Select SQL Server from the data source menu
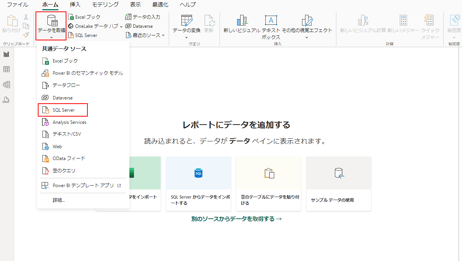The height and width of the screenshot is (261, 462). click(63, 110)
